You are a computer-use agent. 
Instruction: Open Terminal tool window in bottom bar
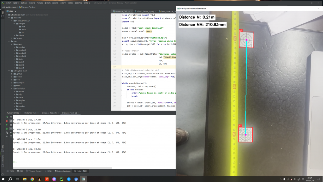pos(48,171)
